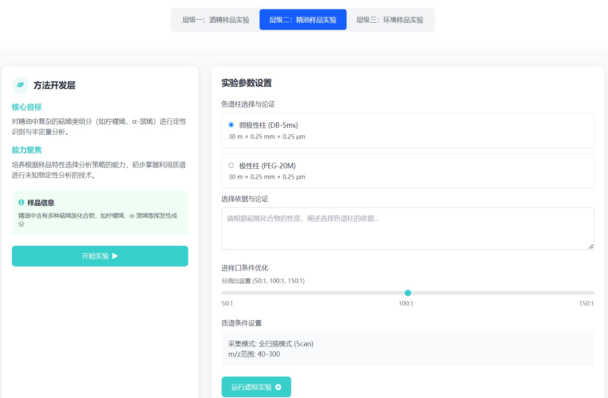Click the split ratio slider handle
Screen dimensions: 608x398
(408, 293)
